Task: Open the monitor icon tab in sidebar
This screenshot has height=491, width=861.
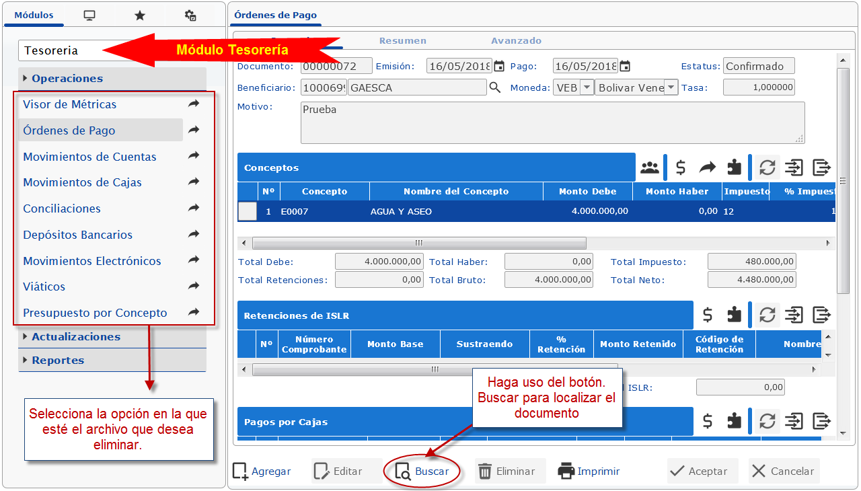Action: (89, 15)
